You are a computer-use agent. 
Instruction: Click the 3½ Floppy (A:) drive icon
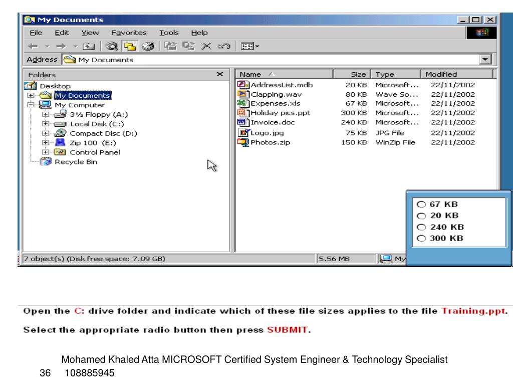click(60, 114)
